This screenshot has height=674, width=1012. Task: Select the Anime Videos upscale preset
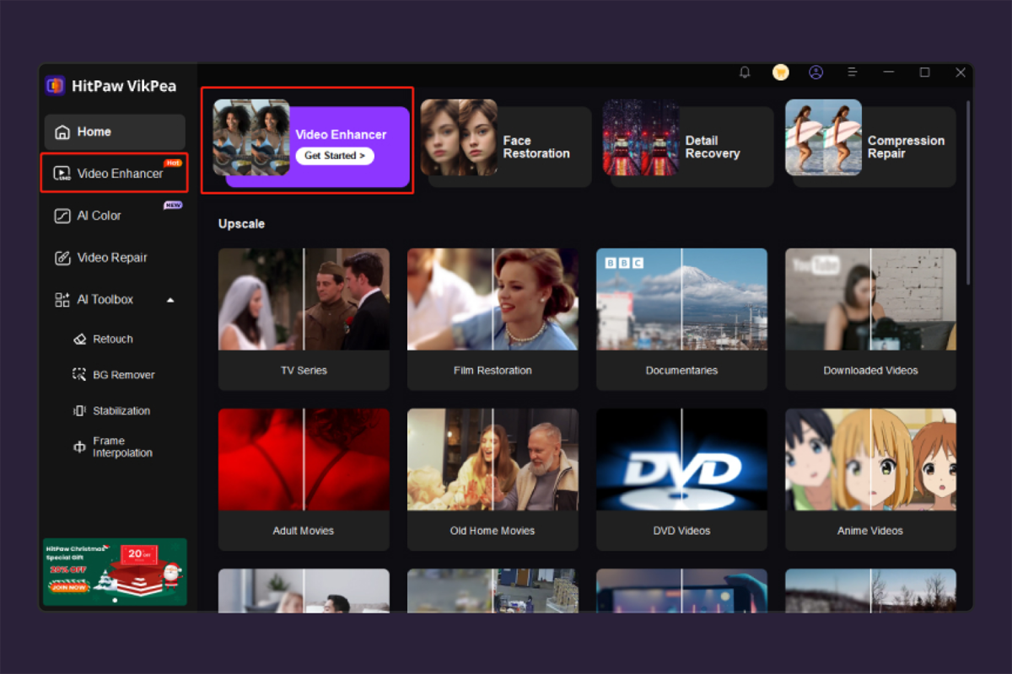click(x=870, y=479)
